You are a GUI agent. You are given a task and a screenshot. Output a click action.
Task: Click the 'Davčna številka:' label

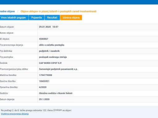[x=8, y=81]
